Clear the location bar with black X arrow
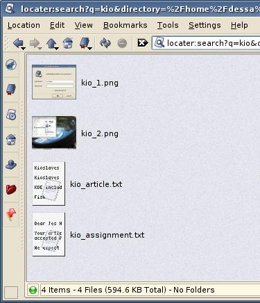 click(x=142, y=43)
